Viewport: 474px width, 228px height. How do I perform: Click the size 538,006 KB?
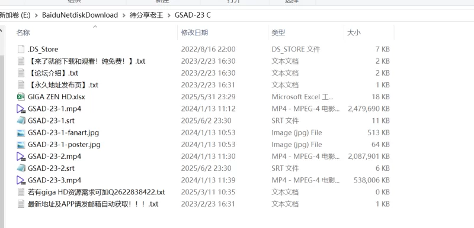[372, 180]
